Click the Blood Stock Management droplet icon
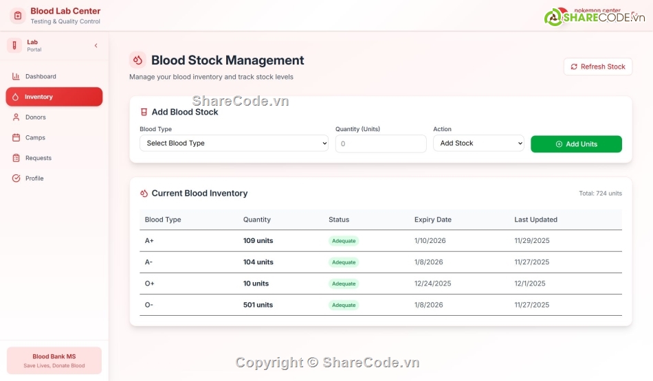The height and width of the screenshot is (381, 653). pos(137,60)
